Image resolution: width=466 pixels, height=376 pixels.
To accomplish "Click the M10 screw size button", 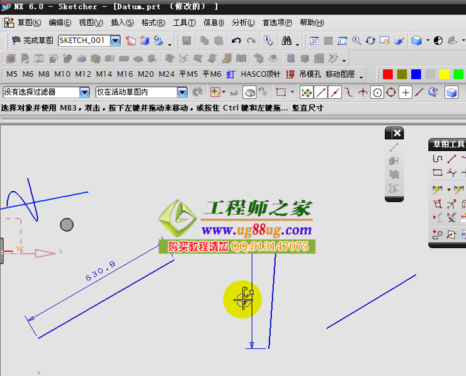I will tap(62, 74).
